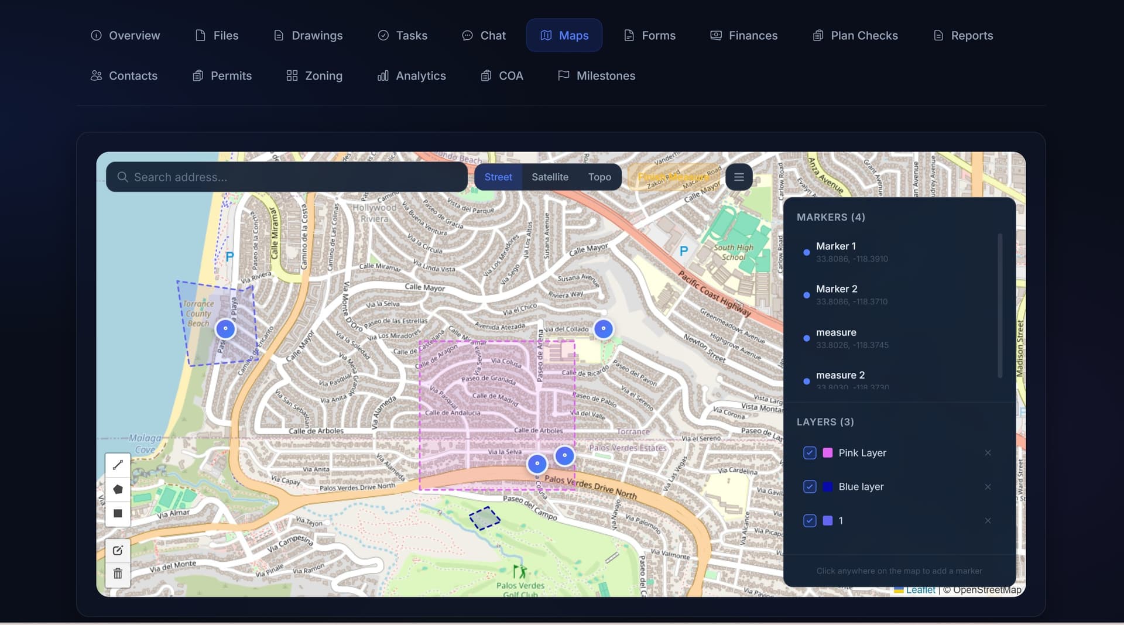Click the markers list scrollbar
1124x625 pixels.
click(1000, 305)
